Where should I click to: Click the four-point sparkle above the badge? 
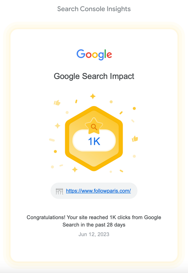pos(93,96)
